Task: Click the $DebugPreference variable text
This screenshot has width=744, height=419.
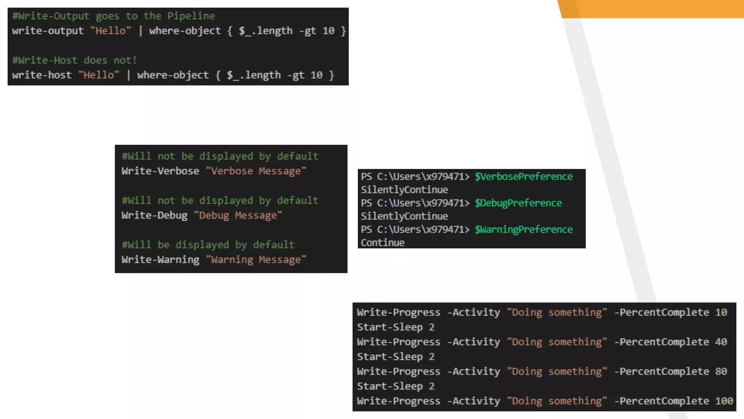Action: (x=518, y=203)
